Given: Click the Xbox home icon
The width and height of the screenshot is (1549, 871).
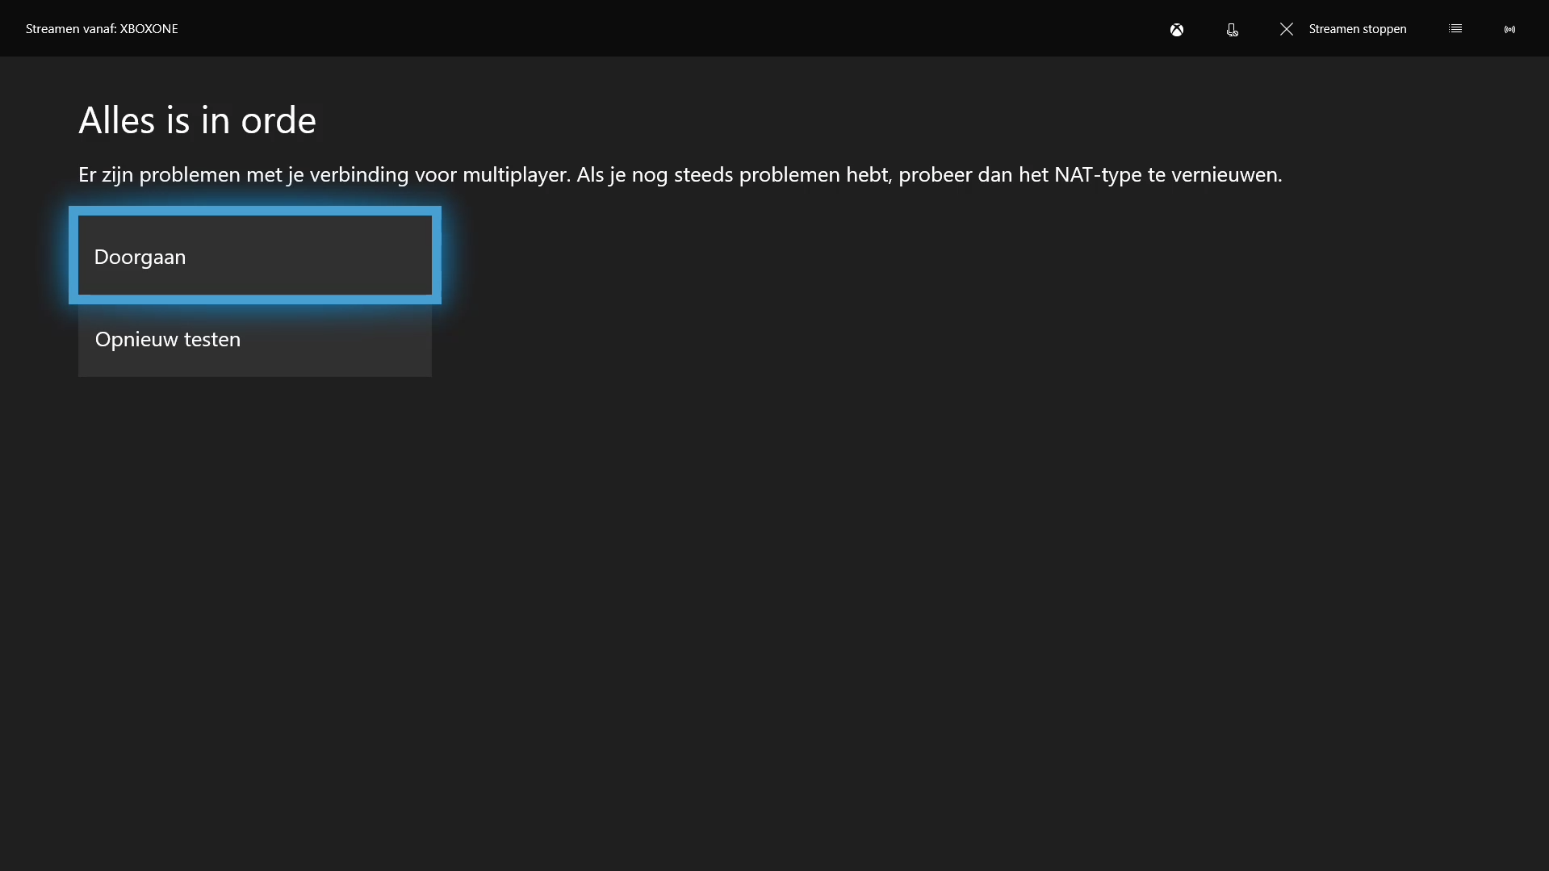Looking at the screenshot, I should [x=1177, y=30].
